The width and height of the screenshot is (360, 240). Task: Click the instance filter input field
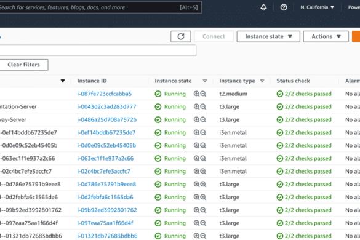coord(98,50)
